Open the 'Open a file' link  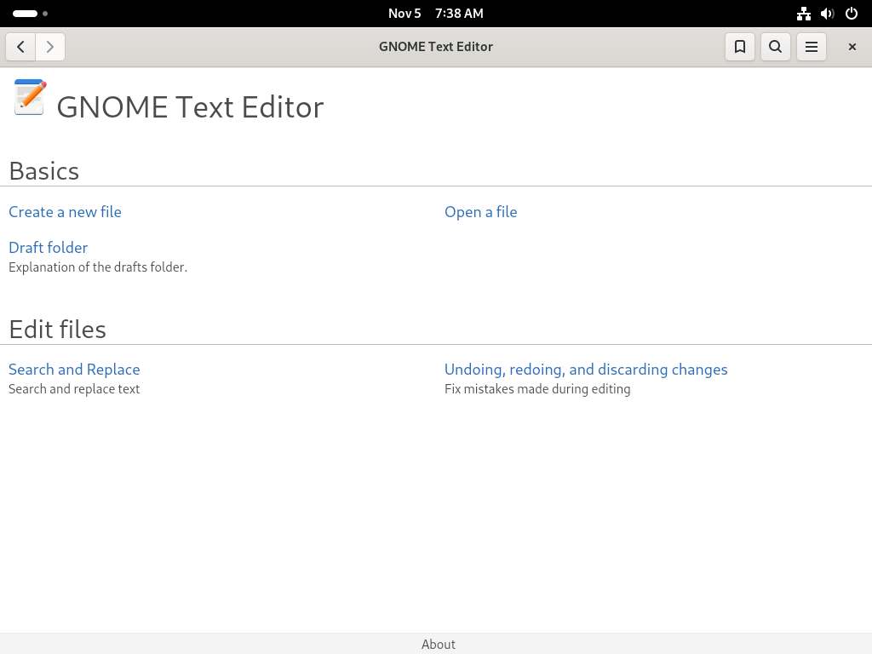pyautogui.click(x=481, y=212)
